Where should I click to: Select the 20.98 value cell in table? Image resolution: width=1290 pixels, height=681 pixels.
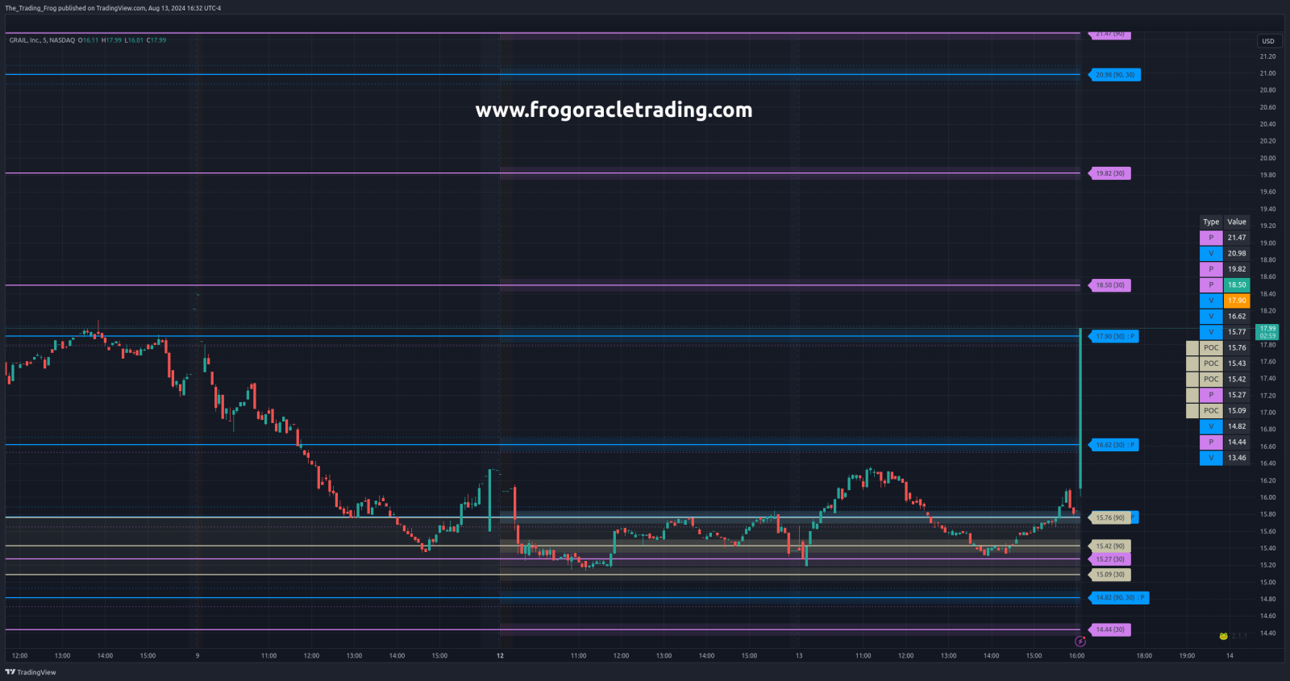pos(1237,254)
